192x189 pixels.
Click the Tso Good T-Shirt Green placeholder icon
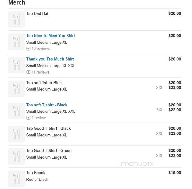pyautogui.click(x=16, y=156)
